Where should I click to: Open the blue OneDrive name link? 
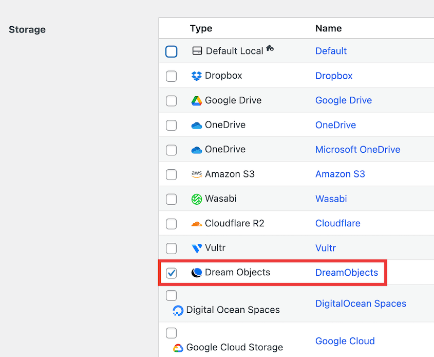[335, 125]
